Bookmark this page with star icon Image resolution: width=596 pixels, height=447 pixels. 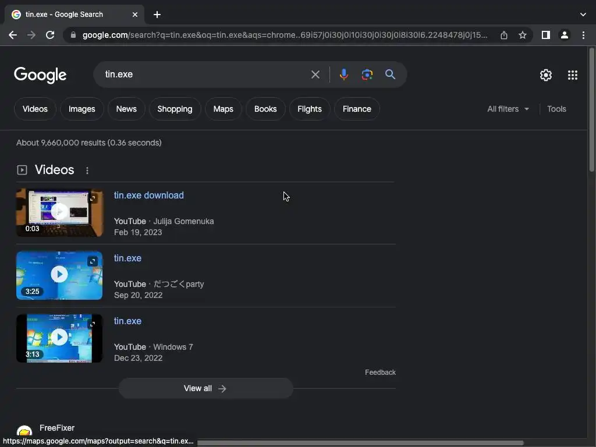coord(523,36)
